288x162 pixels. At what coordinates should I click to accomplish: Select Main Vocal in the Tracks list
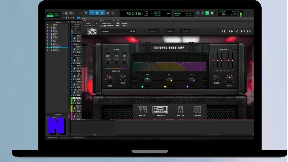(x=56, y=51)
